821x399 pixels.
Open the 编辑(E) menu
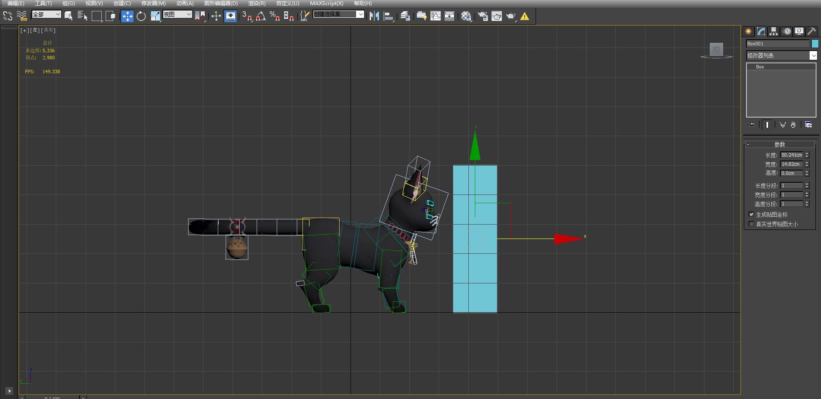click(x=16, y=3)
